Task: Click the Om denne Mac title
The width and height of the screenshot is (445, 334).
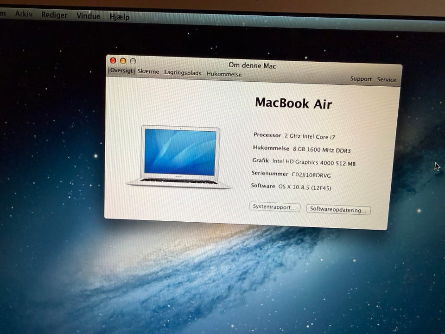Action: pos(252,65)
